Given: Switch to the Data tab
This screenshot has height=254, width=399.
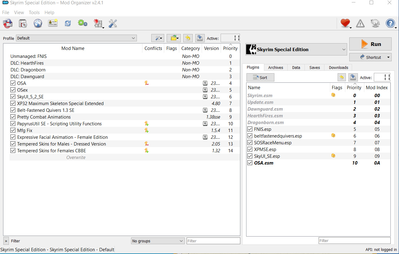Looking at the screenshot, I should 296,67.
